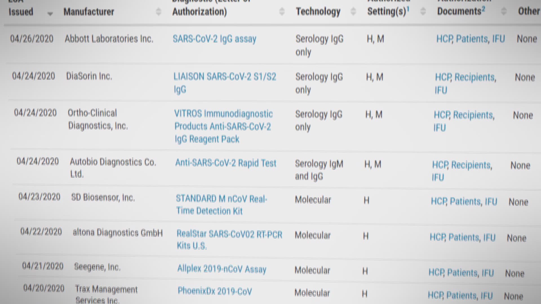This screenshot has height=304, width=541.
Task: Open HCP document for Seegene row
Action: tap(437, 272)
